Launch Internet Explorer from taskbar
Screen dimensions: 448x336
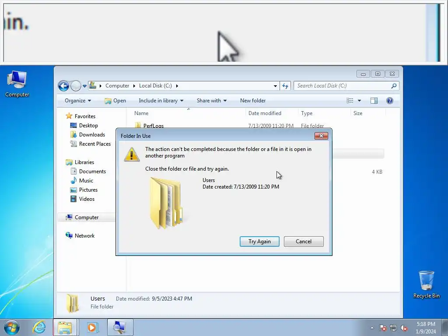tap(39, 327)
